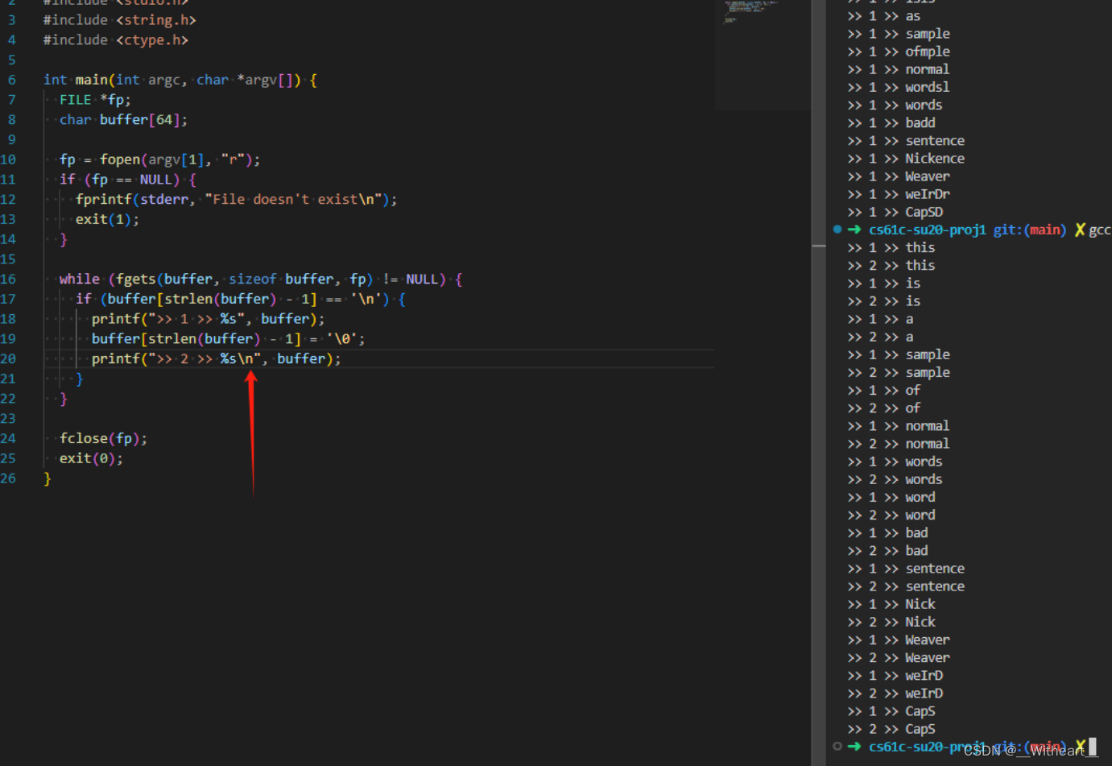Click the 'char buffer[64];' declaration
Viewport: 1112px width, 766px height.
coord(123,120)
